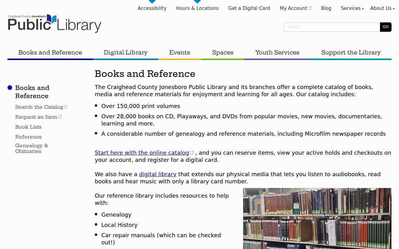
Task: Click Books and Reference sidebar heading
Action: click(x=32, y=92)
